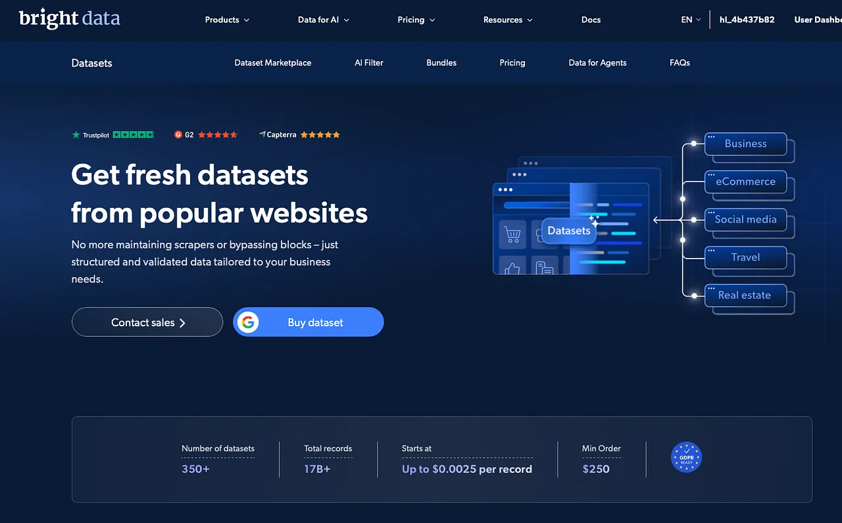Click the GDPR Ready badge

[x=686, y=457]
